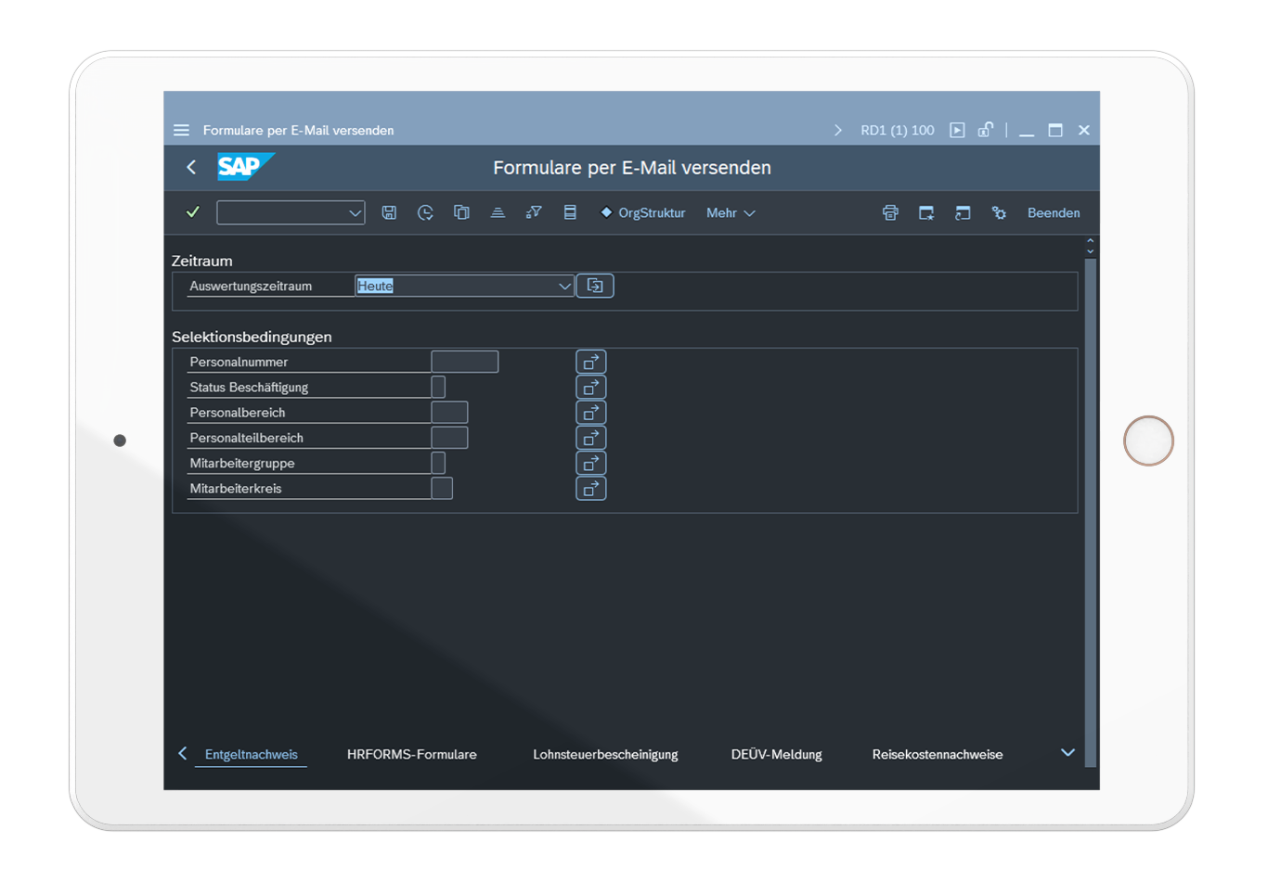Click the 'Selektionsbedingungen' section heading
The image size is (1268, 881).
[x=252, y=337]
